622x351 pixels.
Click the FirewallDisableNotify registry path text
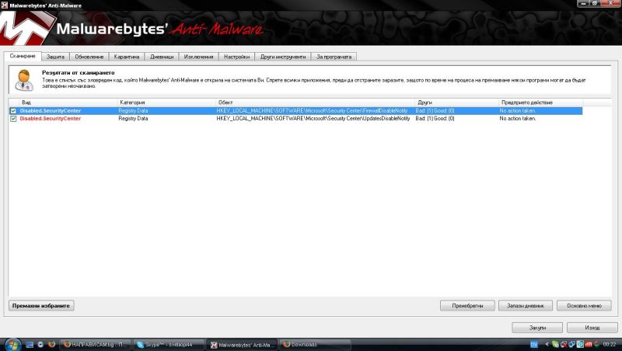click(x=313, y=111)
